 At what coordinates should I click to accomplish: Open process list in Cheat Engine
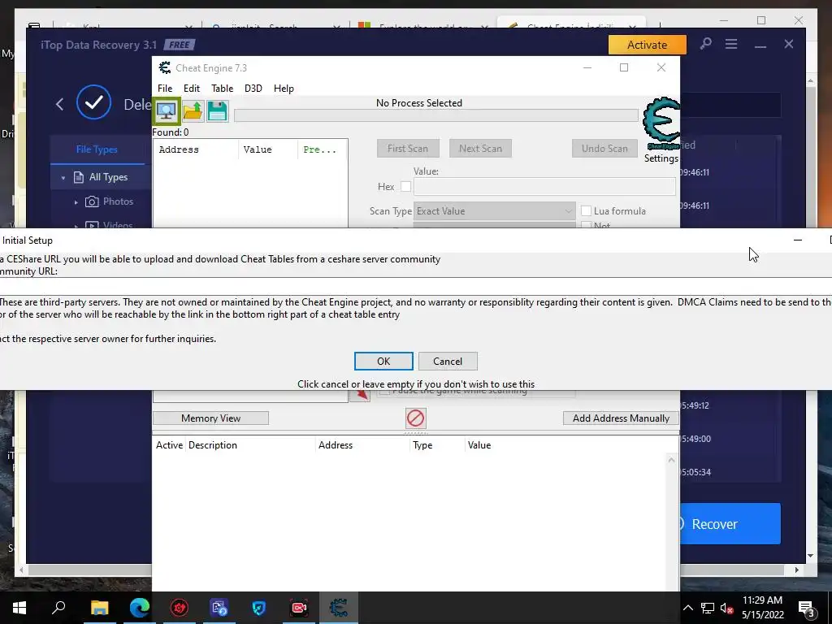coord(167,110)
